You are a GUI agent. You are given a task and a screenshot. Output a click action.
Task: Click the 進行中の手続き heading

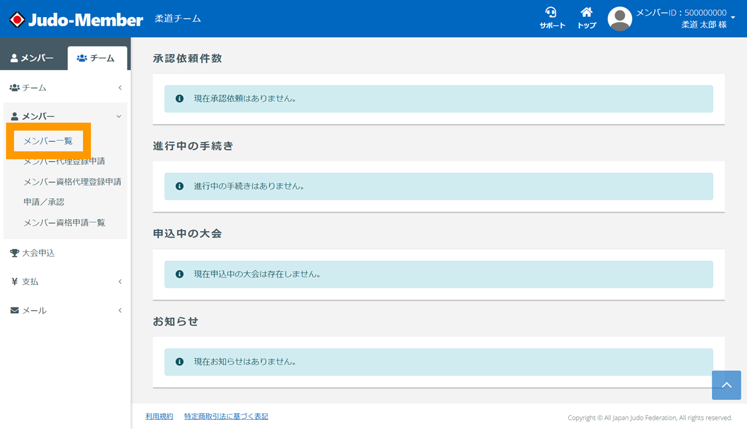(193, 146)
